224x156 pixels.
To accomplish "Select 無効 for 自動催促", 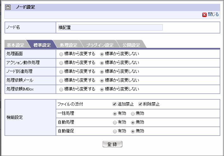I will (x=133, y=131).
